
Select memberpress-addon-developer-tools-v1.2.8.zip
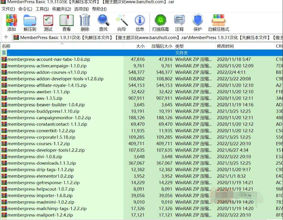click(x=55, y=79)
